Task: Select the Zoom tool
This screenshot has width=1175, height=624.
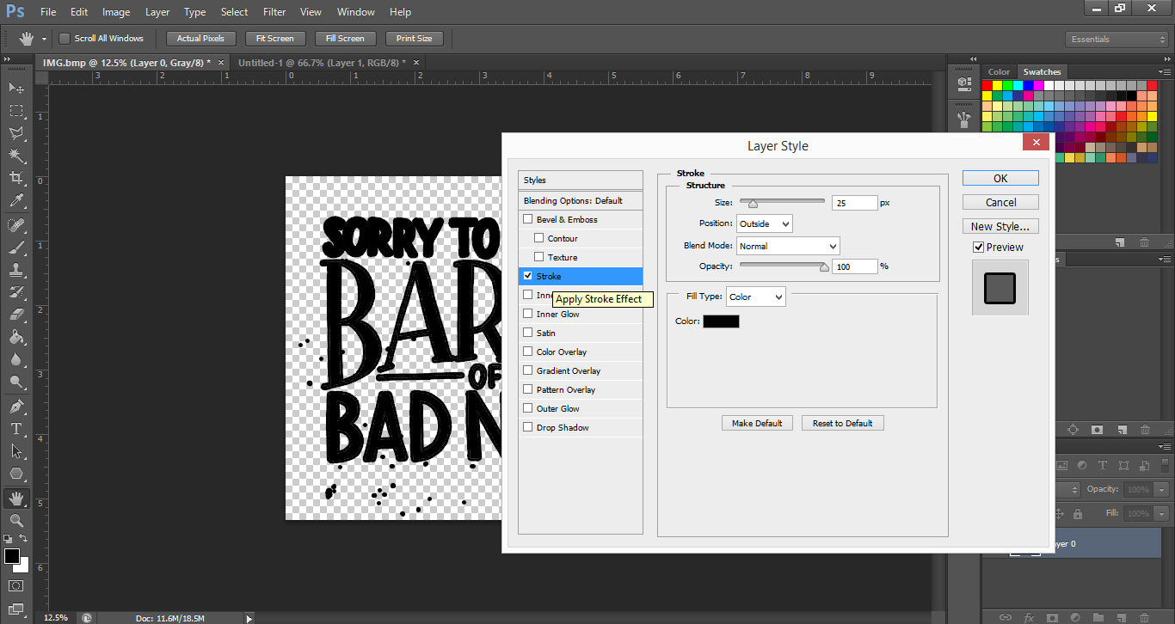Action: [15, 520]
